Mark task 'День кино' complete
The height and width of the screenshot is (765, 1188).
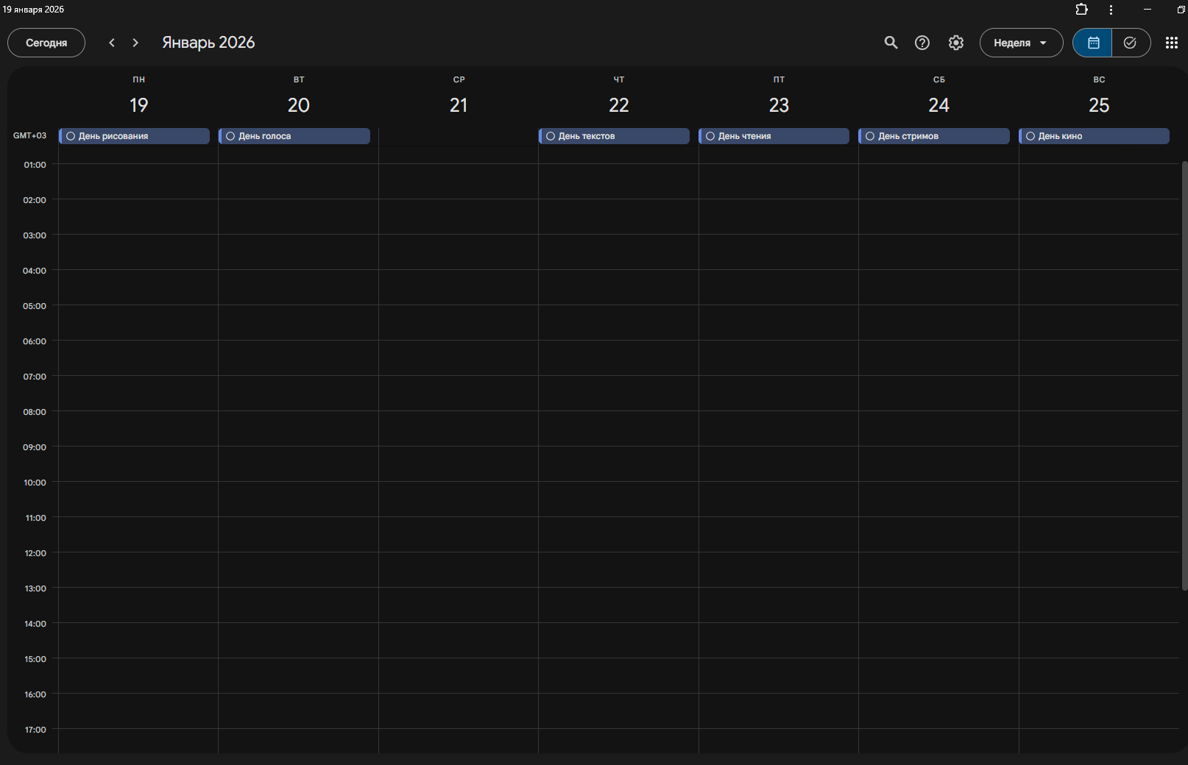click(1030, 136)
